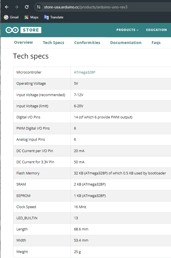Image resolution: width=171 pixels, height=258 pixels.
Task: Open the Gmail bookmark
Action: point(11,17)
